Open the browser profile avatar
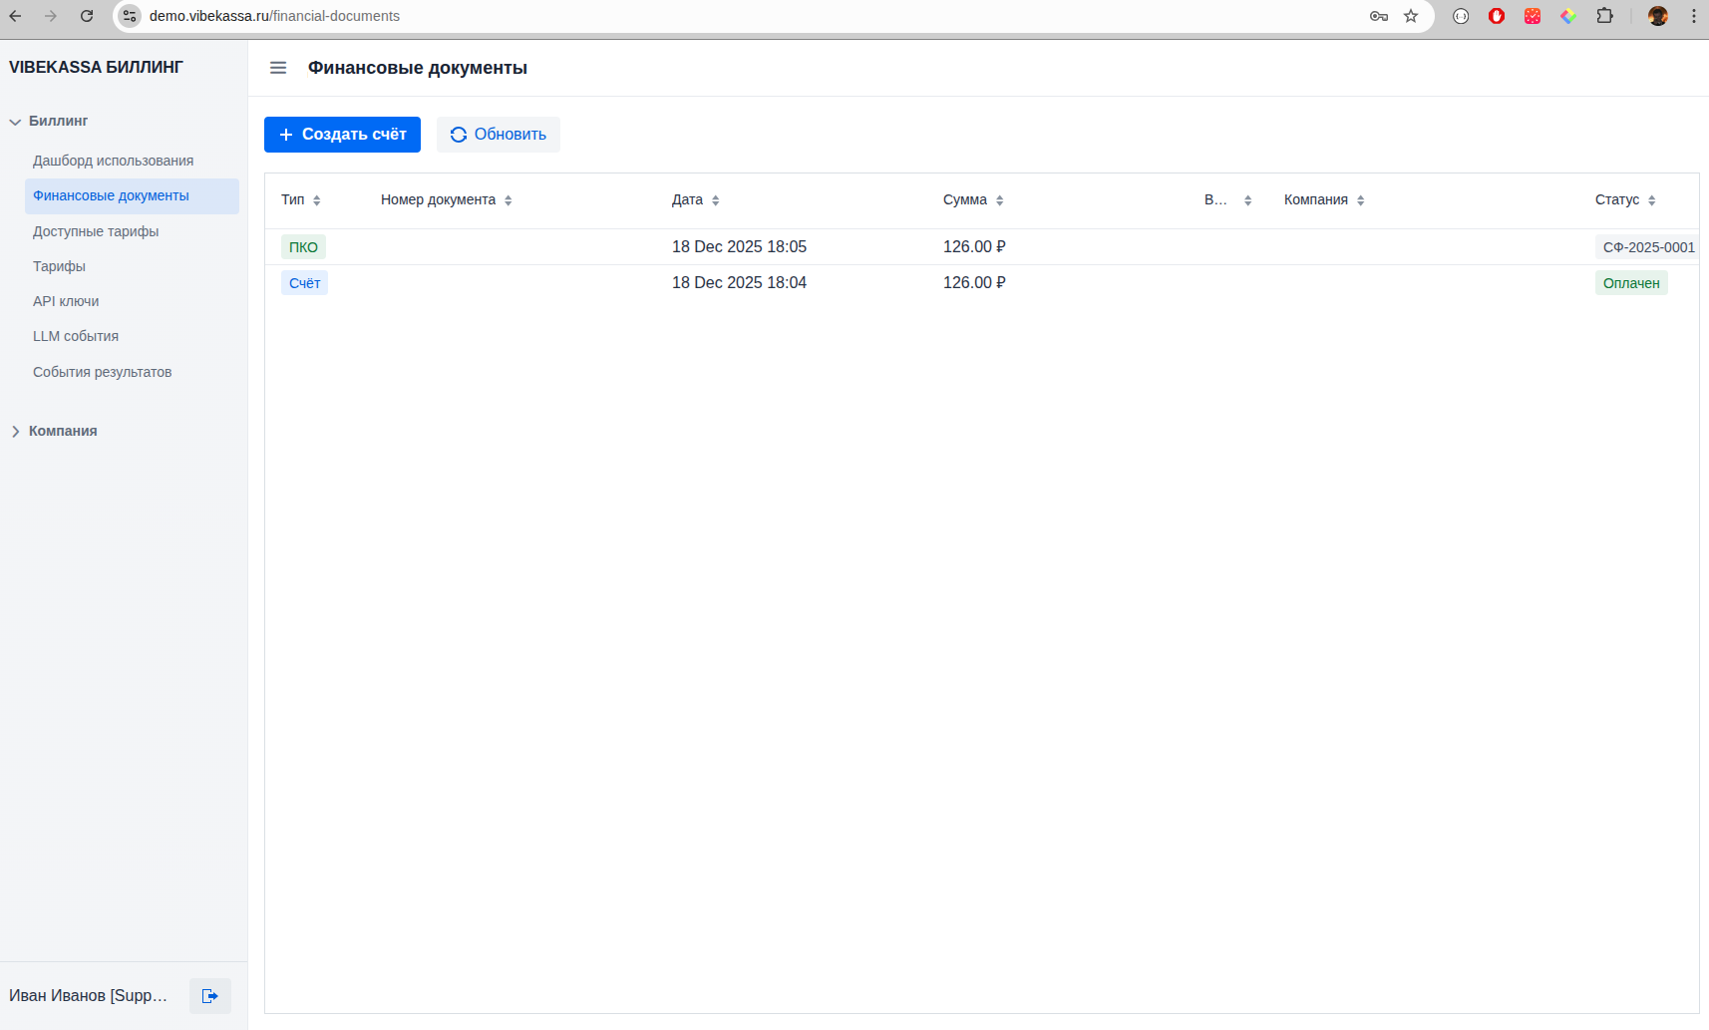1709x1030 pixels. (x=1658, y=16)
